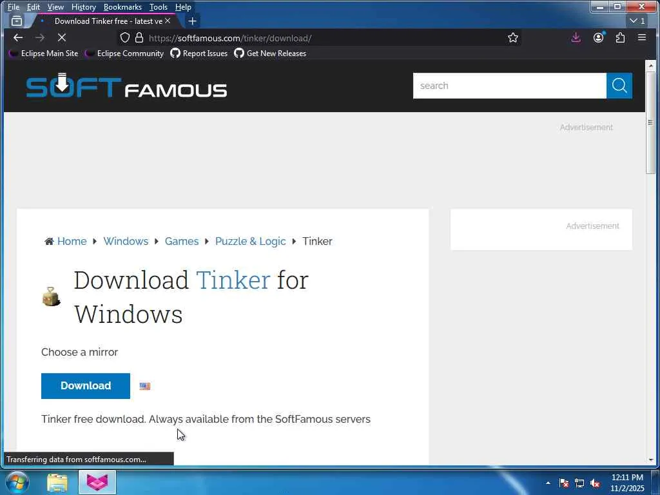Click the Games breadcrumb link
Viewport: 660px width, 495px height.
(x=181, y=241)
